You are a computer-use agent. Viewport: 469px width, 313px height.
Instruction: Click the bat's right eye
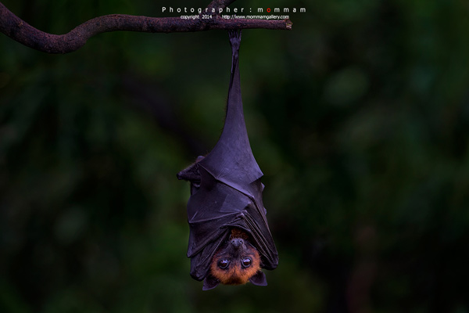(x=246, y=262)
